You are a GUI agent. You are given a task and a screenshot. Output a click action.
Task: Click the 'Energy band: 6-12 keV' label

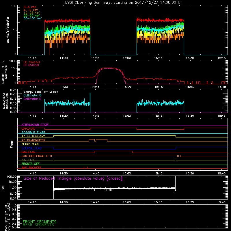(x=41, y=92)
